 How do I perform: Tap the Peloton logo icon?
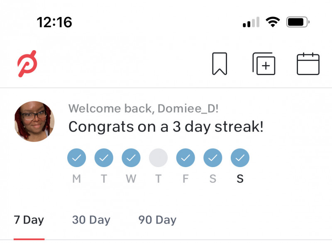[27, 64]
